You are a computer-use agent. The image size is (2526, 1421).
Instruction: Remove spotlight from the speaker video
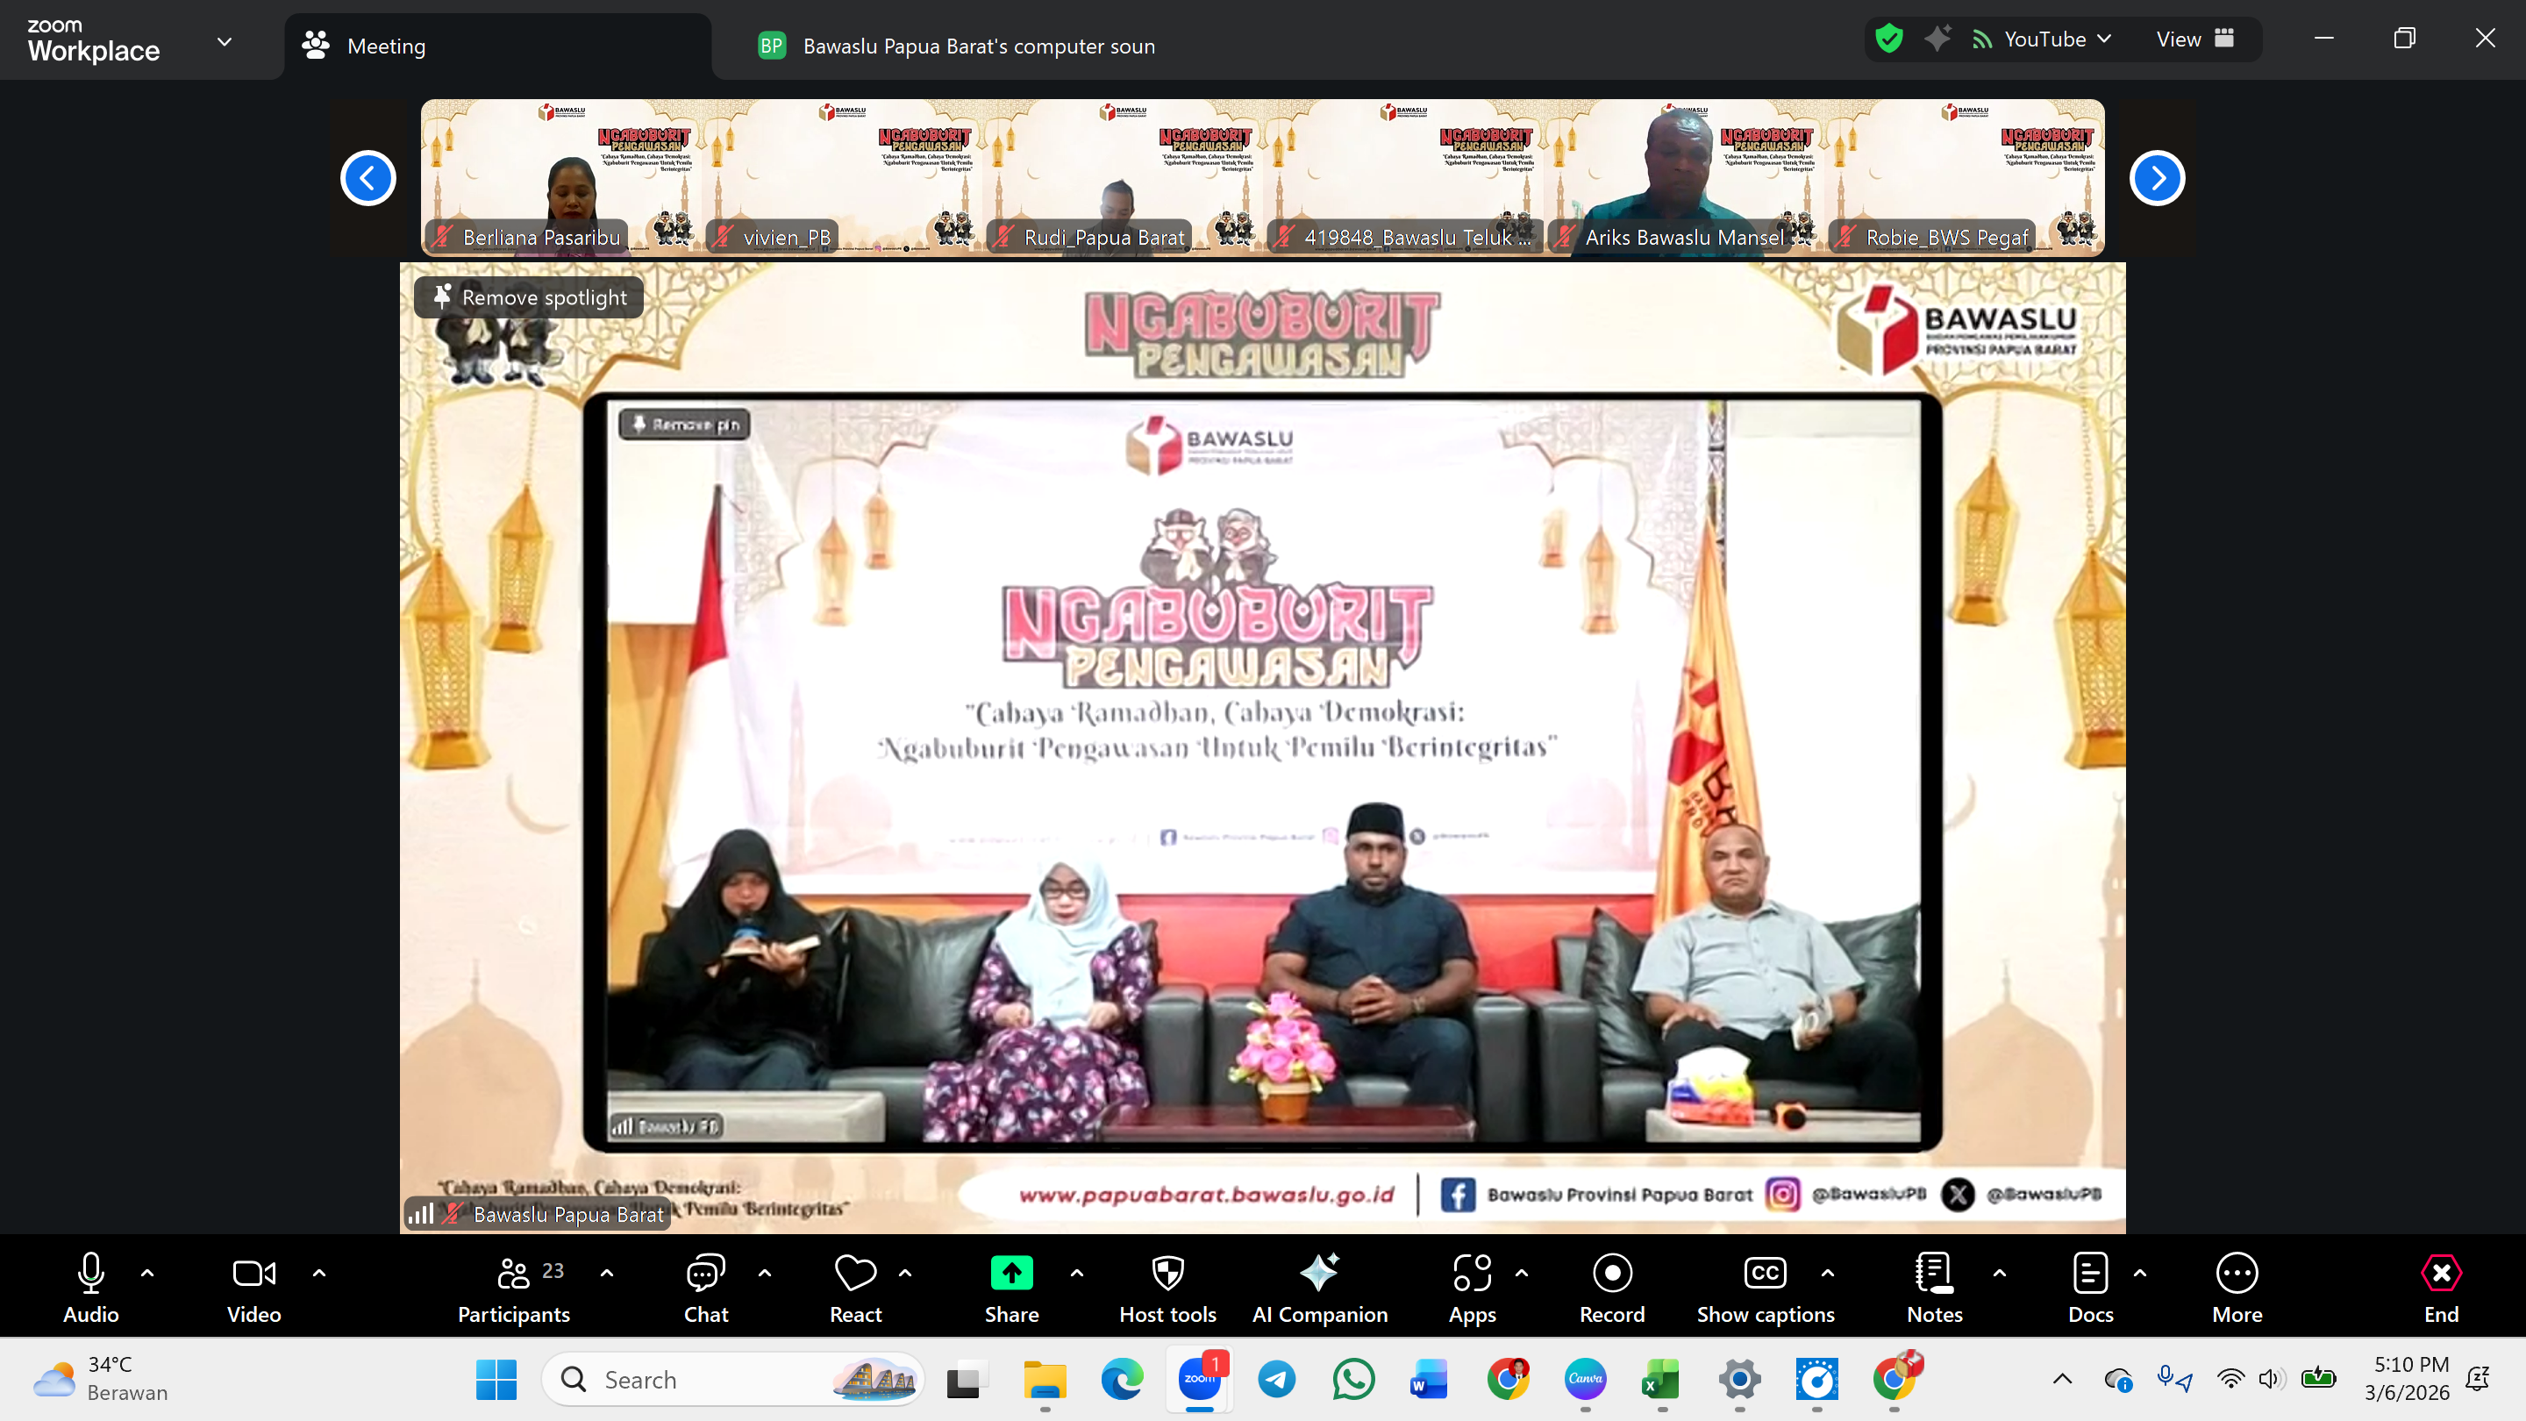(x=527, y=297)
